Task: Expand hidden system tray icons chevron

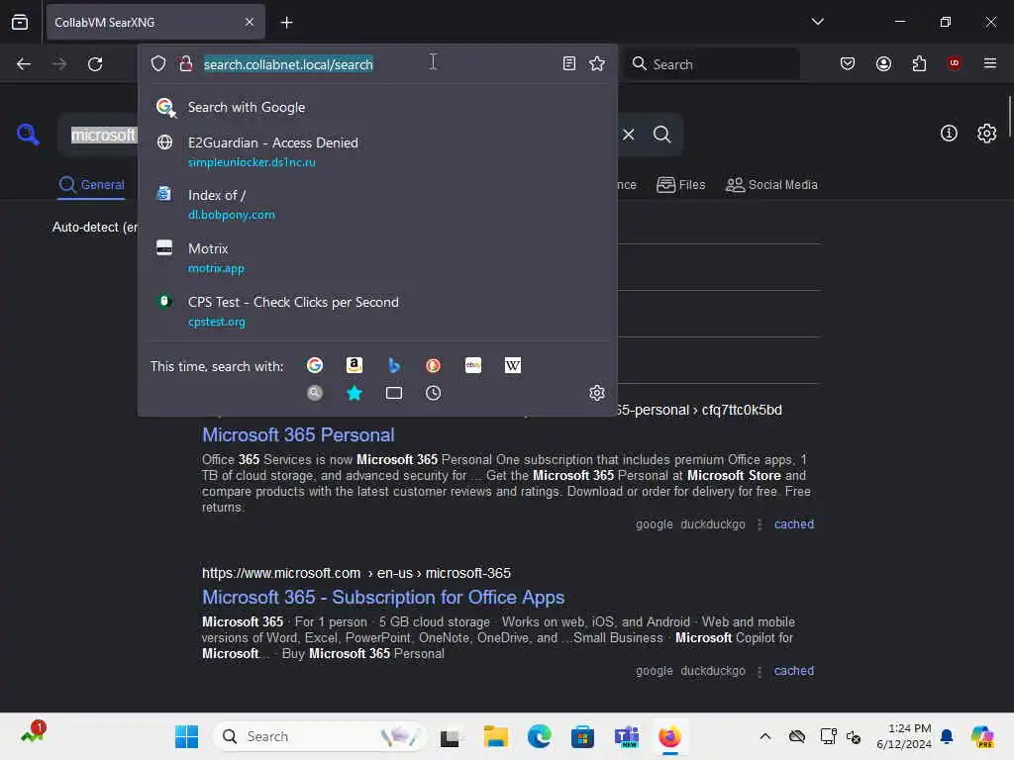Action: (x=765, y=736)
